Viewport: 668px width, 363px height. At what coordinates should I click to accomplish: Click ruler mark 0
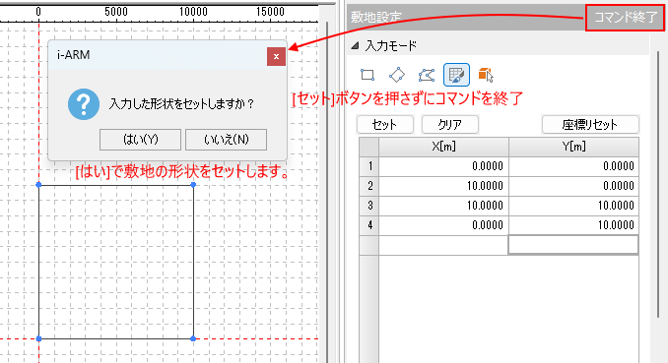tap(38, 12)
